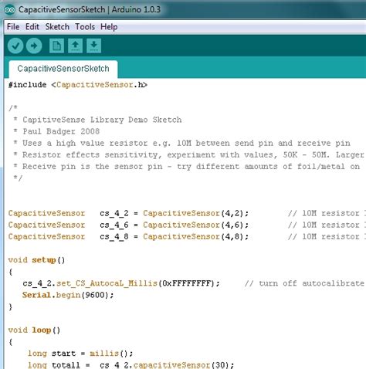Open the Edit menu
The image size is (366, 369).
coord(32,27)
